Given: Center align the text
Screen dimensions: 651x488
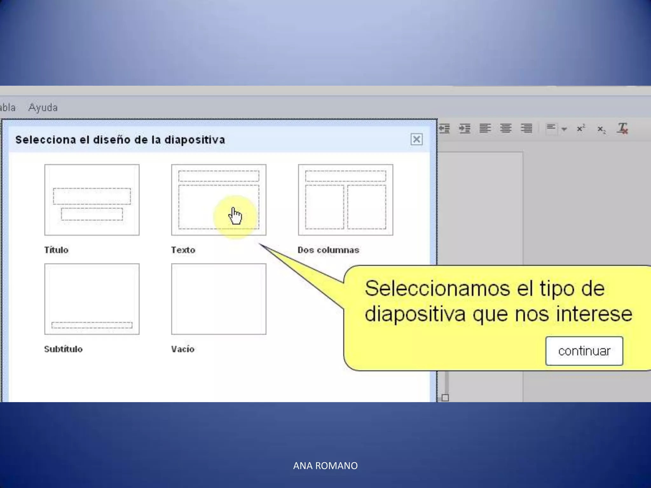Looking at the screenshot, I should (505, 128).
